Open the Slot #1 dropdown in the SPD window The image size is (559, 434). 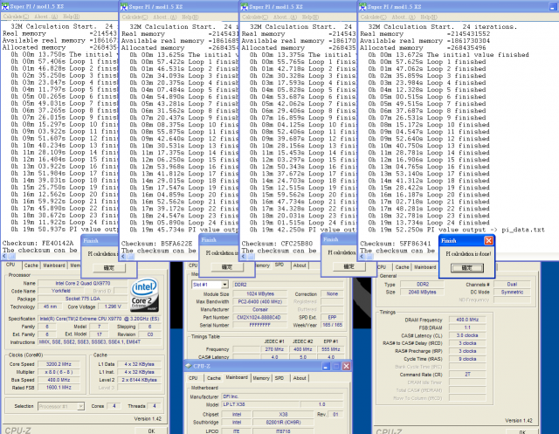224,285
